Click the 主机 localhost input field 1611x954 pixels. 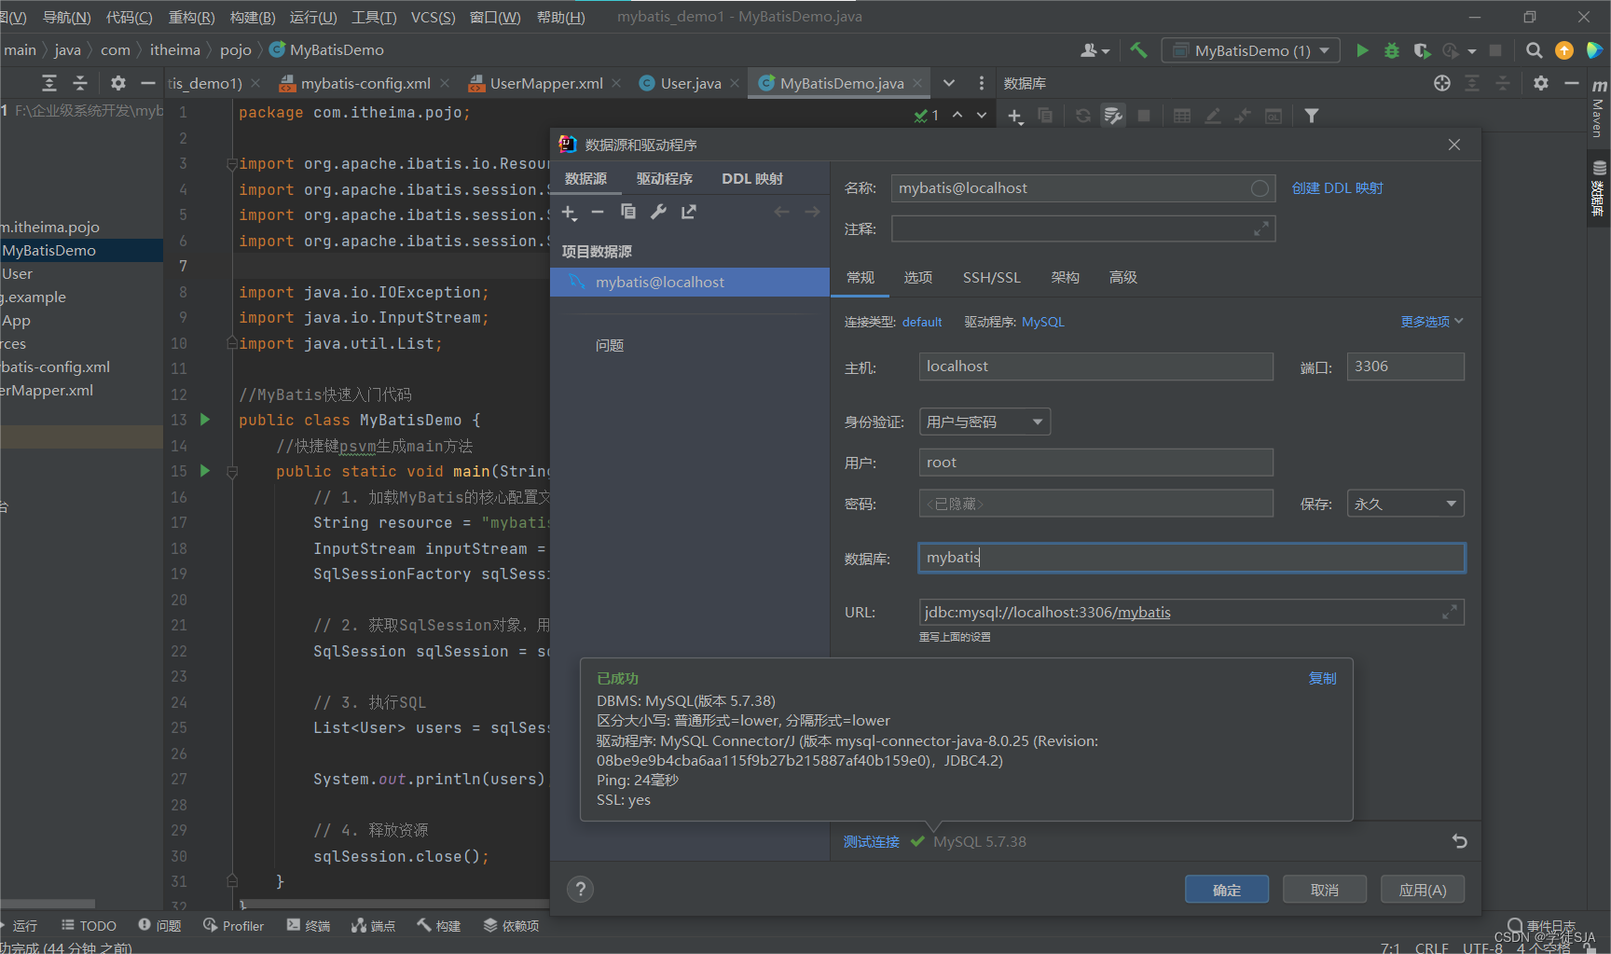pos(1096,366)
